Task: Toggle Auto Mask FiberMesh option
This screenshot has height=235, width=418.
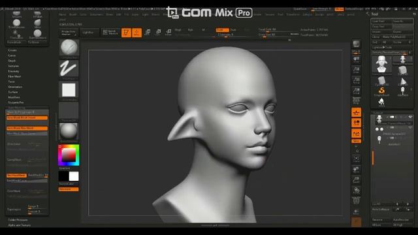Action: (27, 128)
